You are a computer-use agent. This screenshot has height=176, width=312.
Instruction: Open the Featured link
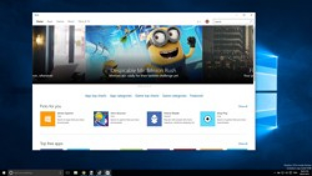[x=197, y=96]
